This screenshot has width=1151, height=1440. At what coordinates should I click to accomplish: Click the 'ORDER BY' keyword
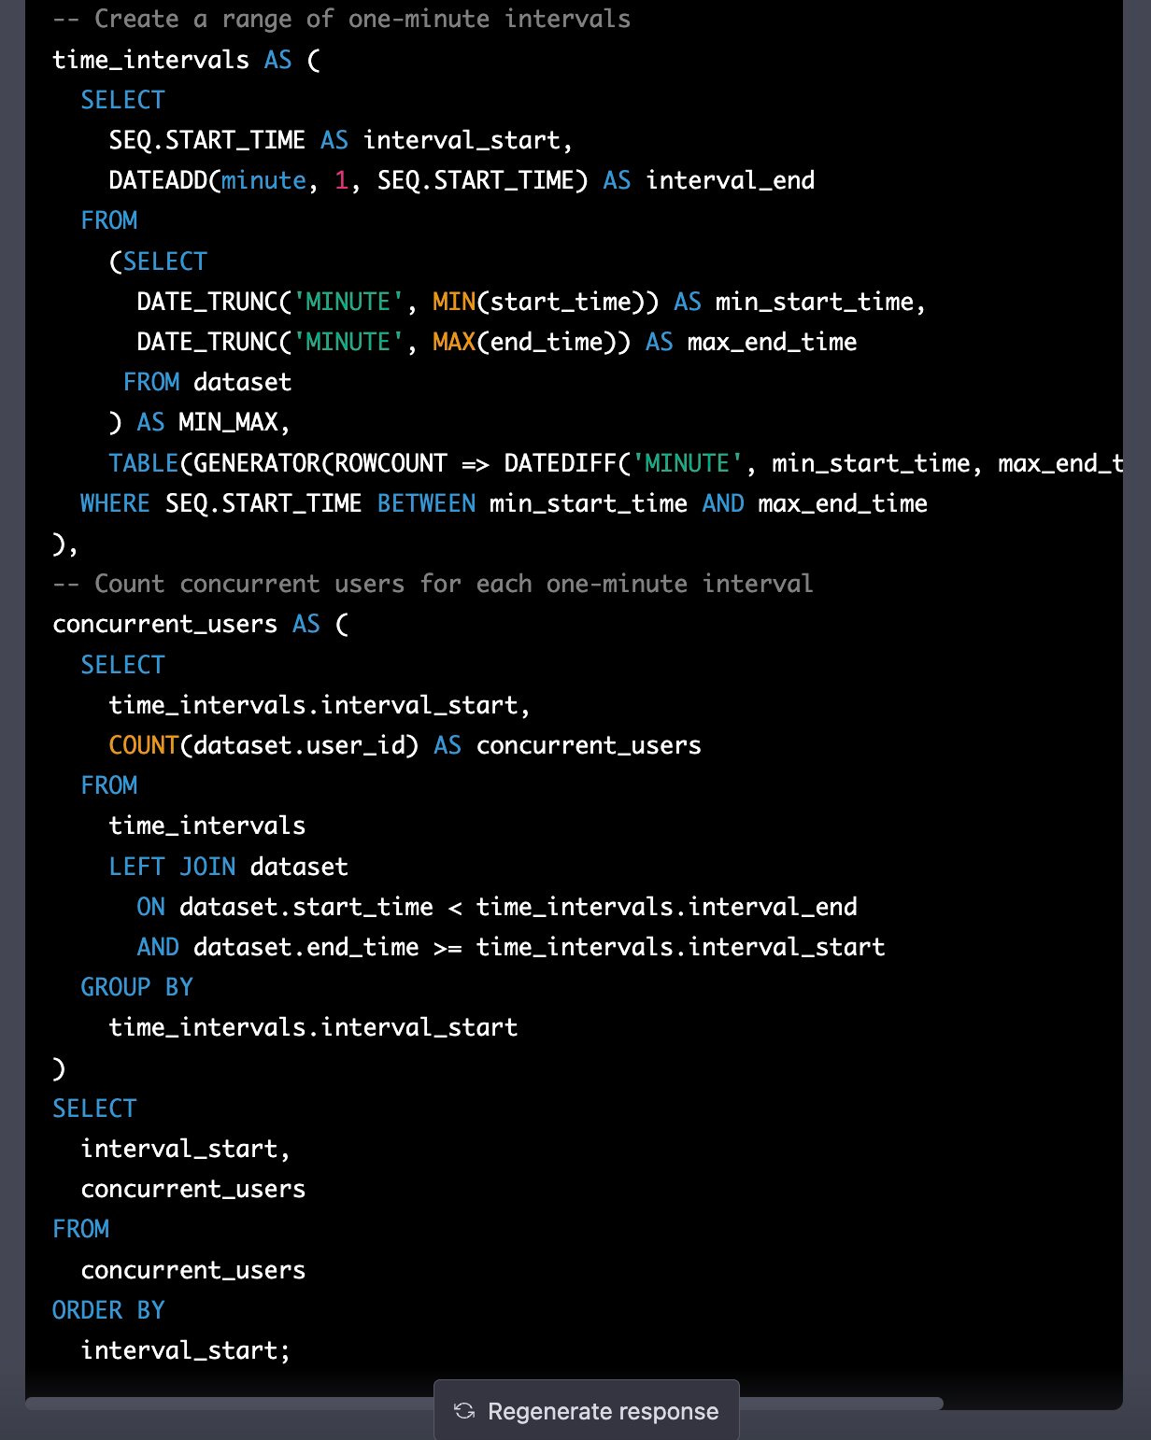coord(108,1311)
